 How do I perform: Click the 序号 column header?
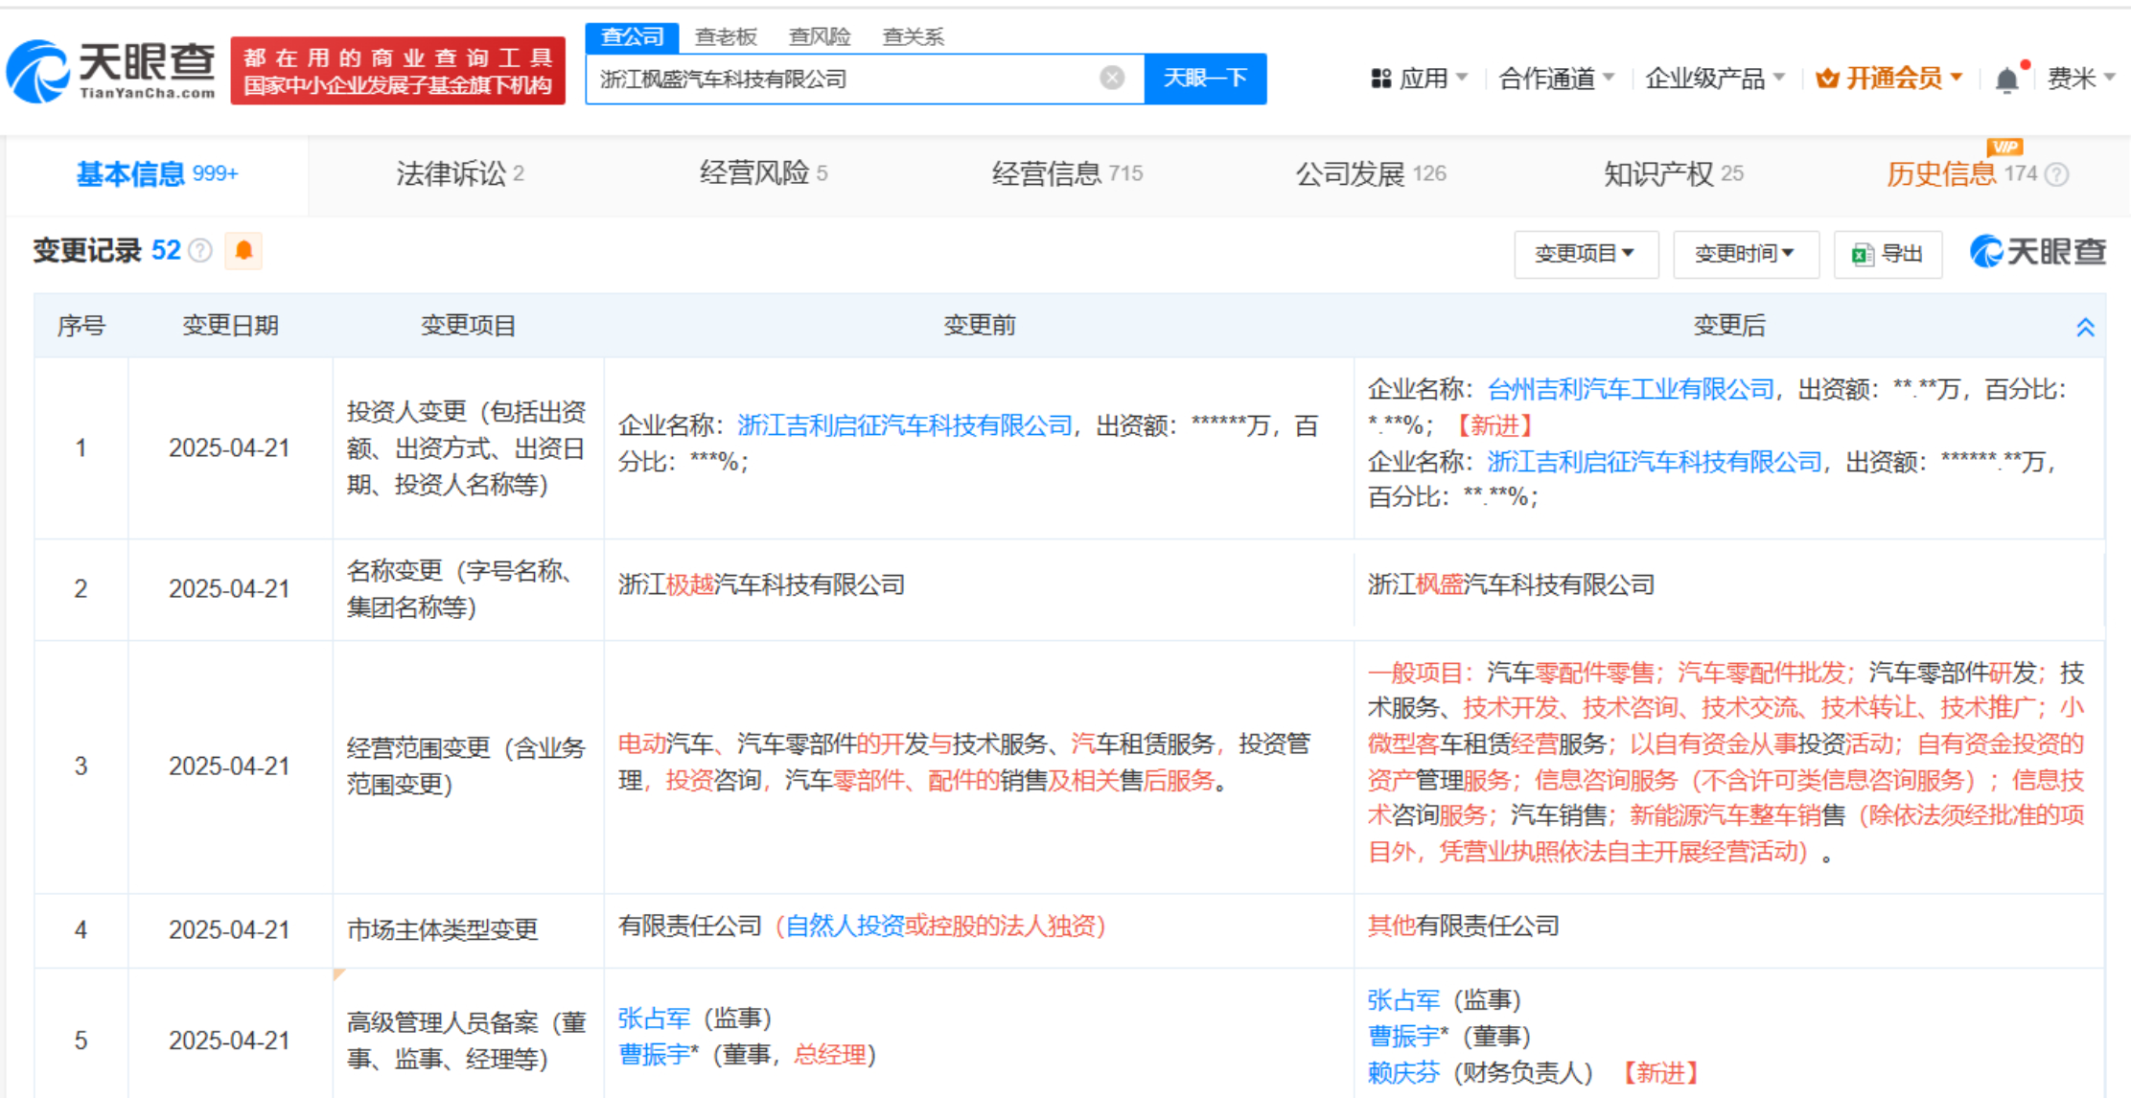click(x=81, y=326)
